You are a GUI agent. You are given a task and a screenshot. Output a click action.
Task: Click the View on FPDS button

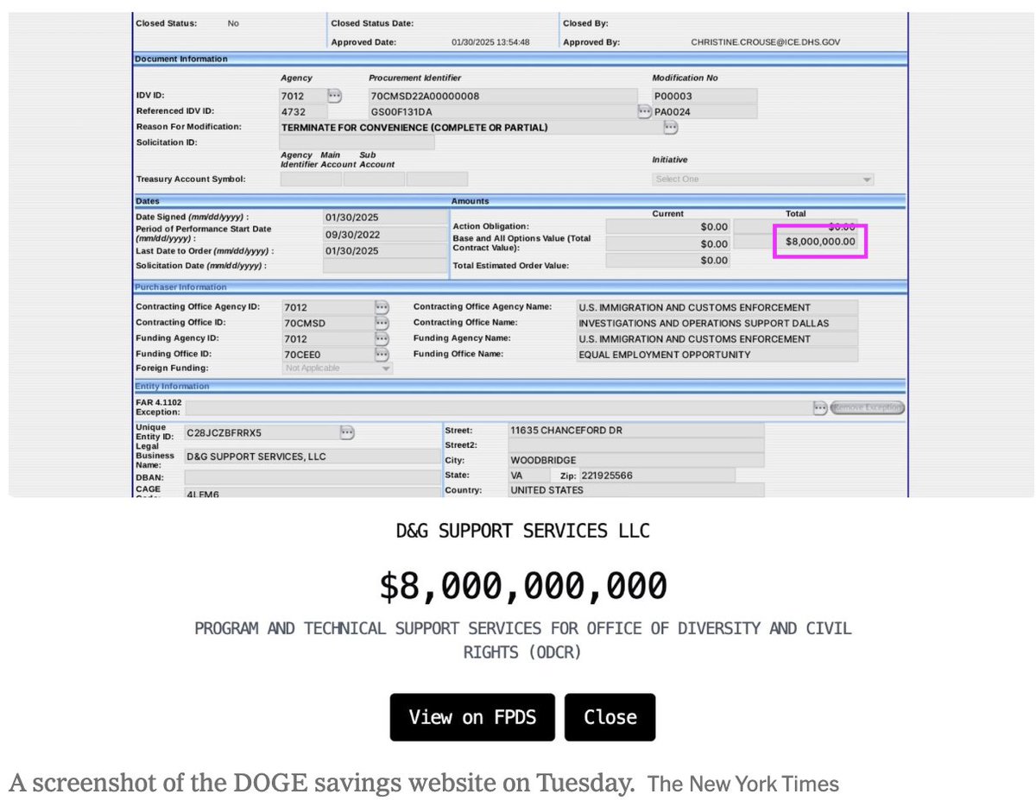(x=472, y=717)
